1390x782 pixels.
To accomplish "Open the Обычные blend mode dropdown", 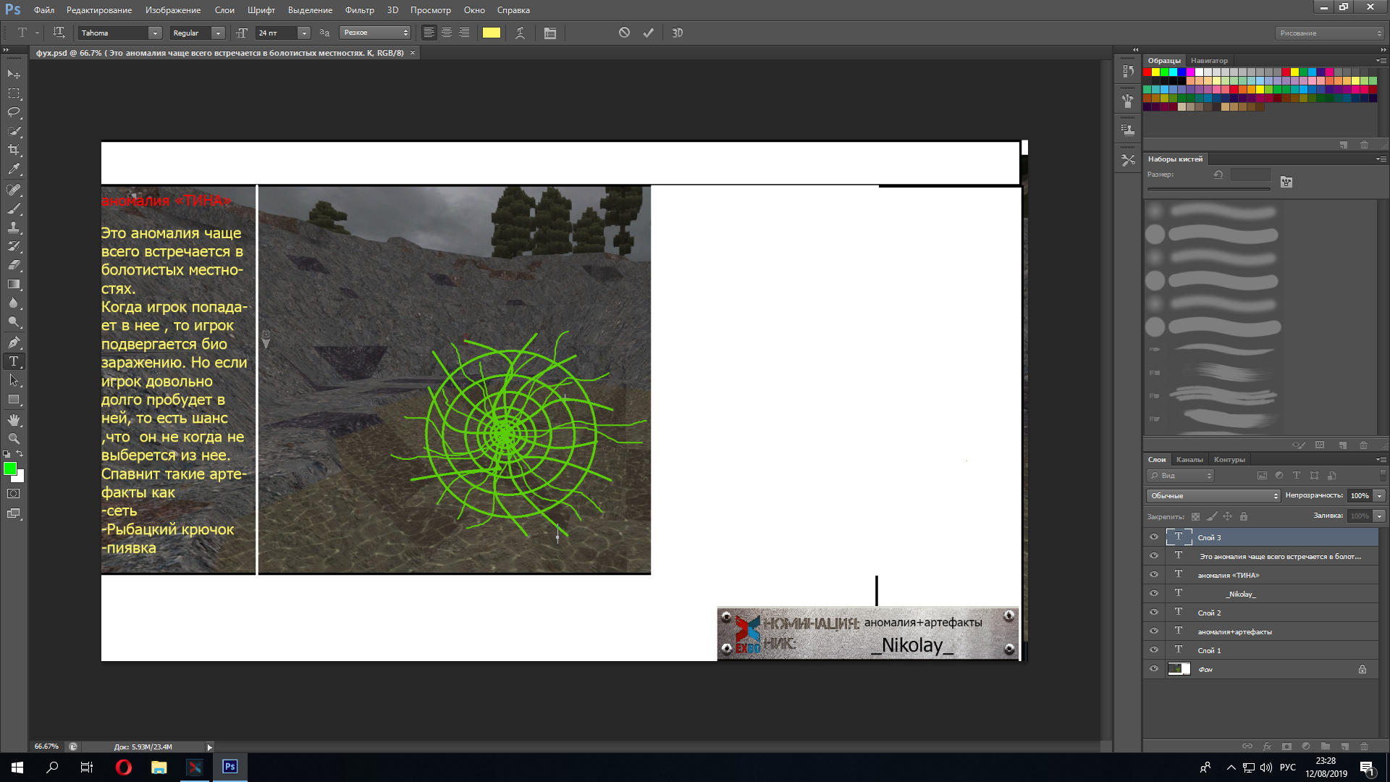I will pyautogui.click(x=1213, y=496).
